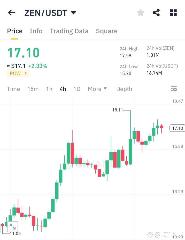The image size is (185, 240).
Task: Select the 1h chart interval
Action: (x=49, y=89)
